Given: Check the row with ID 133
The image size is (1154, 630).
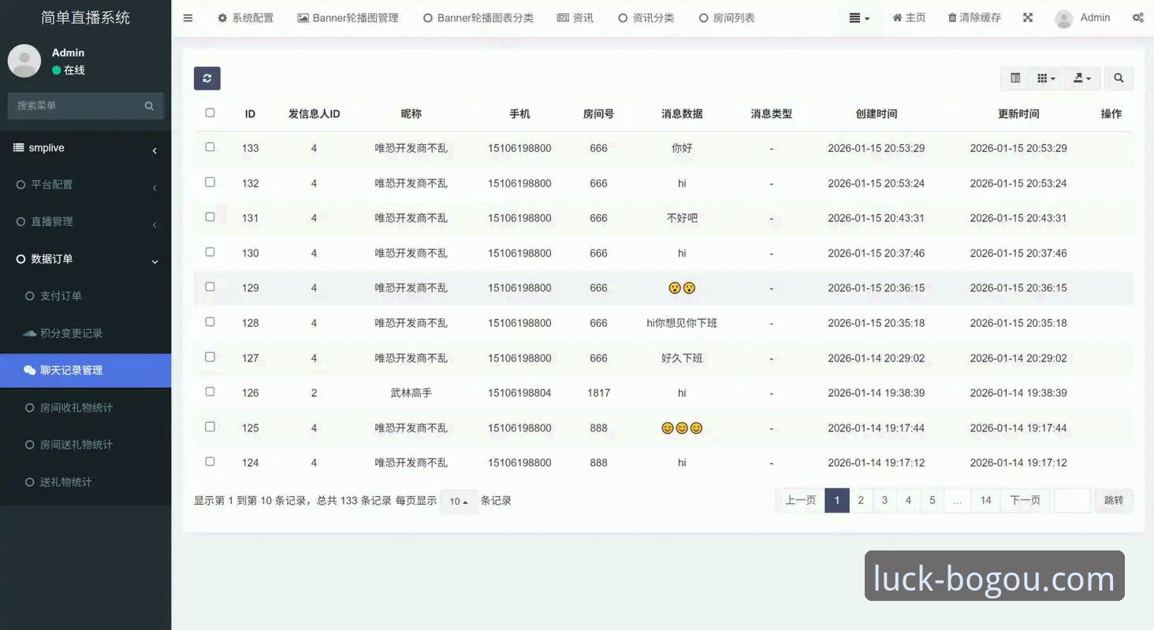Looking at the screenshot, I should tap(210, 147).
